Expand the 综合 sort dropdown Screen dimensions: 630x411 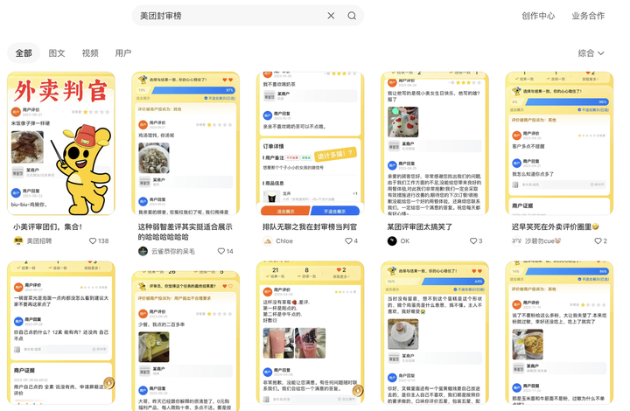tap(591, 53)
